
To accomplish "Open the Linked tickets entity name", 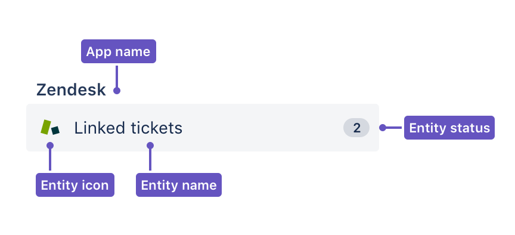I will [x=128, y=128].
